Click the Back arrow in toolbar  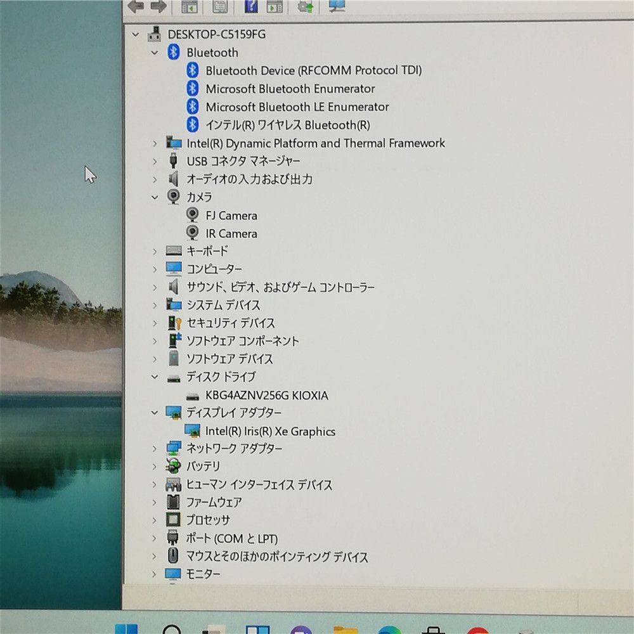pos(136,6)
